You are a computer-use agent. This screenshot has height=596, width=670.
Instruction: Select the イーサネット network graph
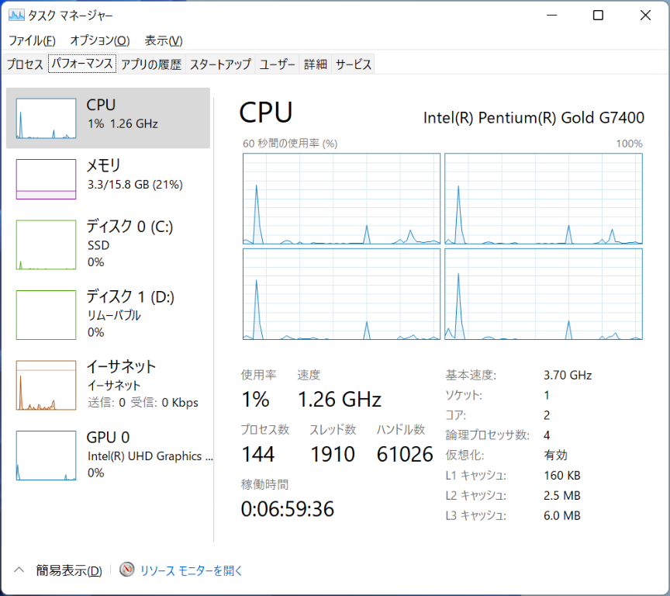coord(47,385)
